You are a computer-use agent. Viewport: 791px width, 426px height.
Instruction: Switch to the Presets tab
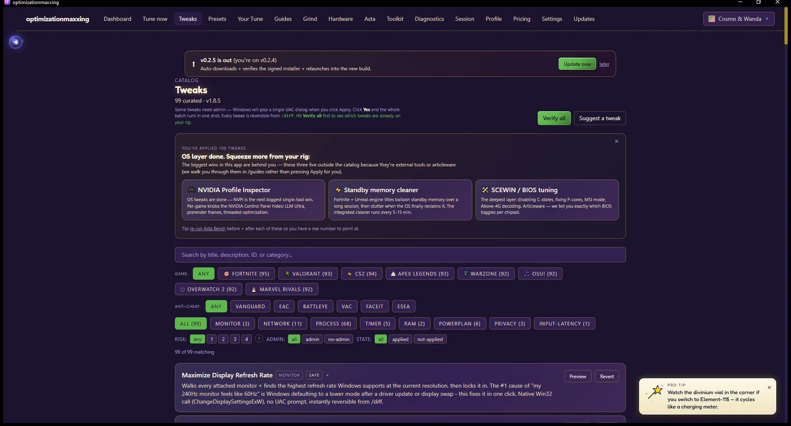coord(217,19)
